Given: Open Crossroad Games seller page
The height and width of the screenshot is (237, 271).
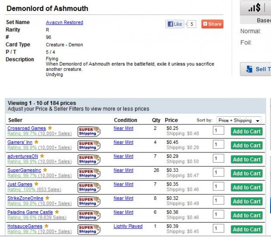Looking at the screenshot, I should [x=27, y=128].
